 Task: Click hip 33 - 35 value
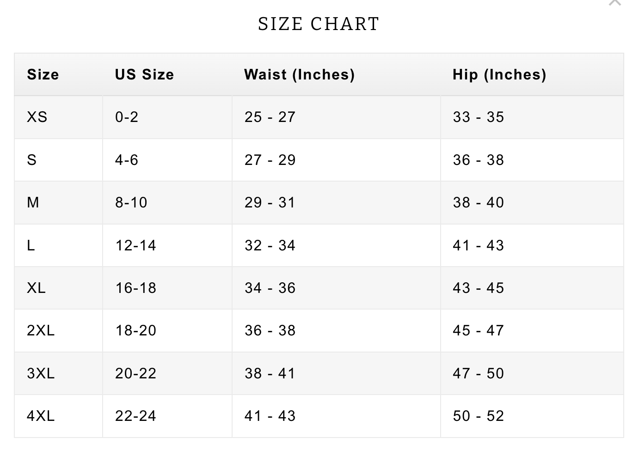click(x=478, y=117)
